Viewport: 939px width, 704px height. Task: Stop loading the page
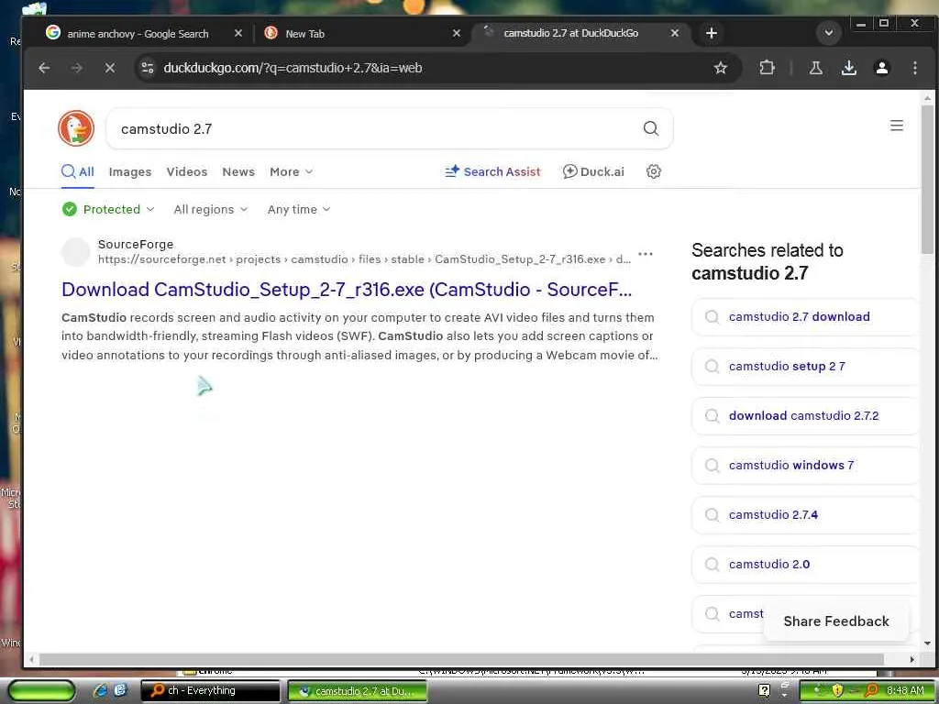tap(110, 68)
